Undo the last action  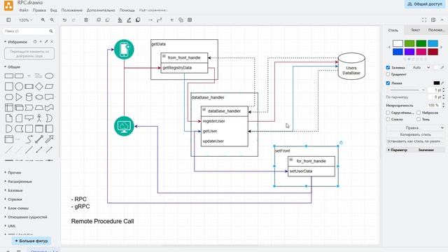pyautogui.click(x=64, y=20)
